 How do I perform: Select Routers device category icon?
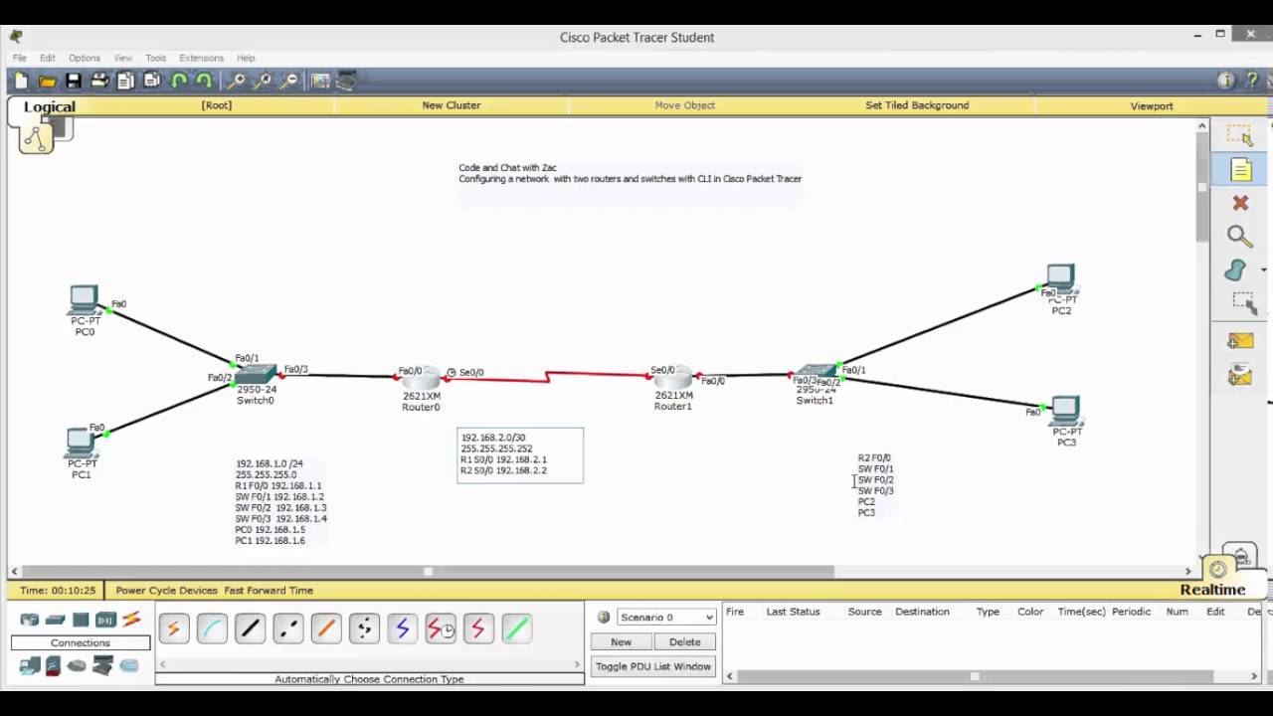pos(30,621)
